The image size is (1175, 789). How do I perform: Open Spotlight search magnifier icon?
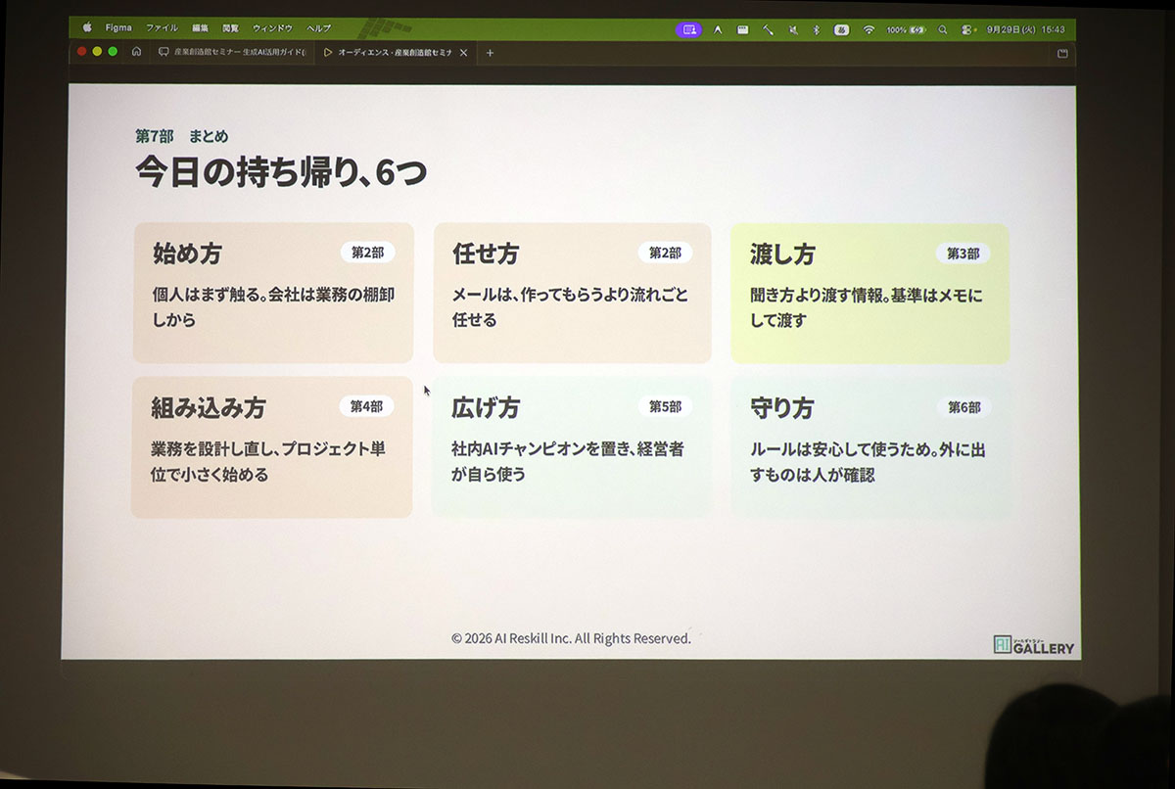pyautogui.click(x=943, y=30)
